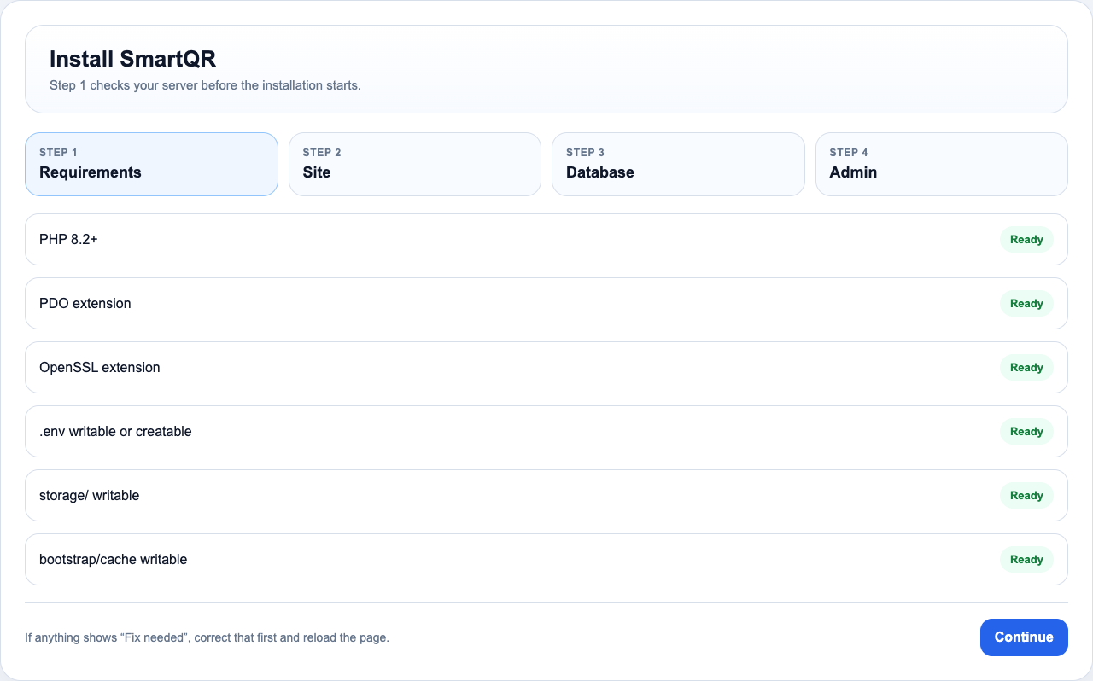1093x681 pixels.
Task: Go to the Step 4 Admin tab
Action: point(942,164)
